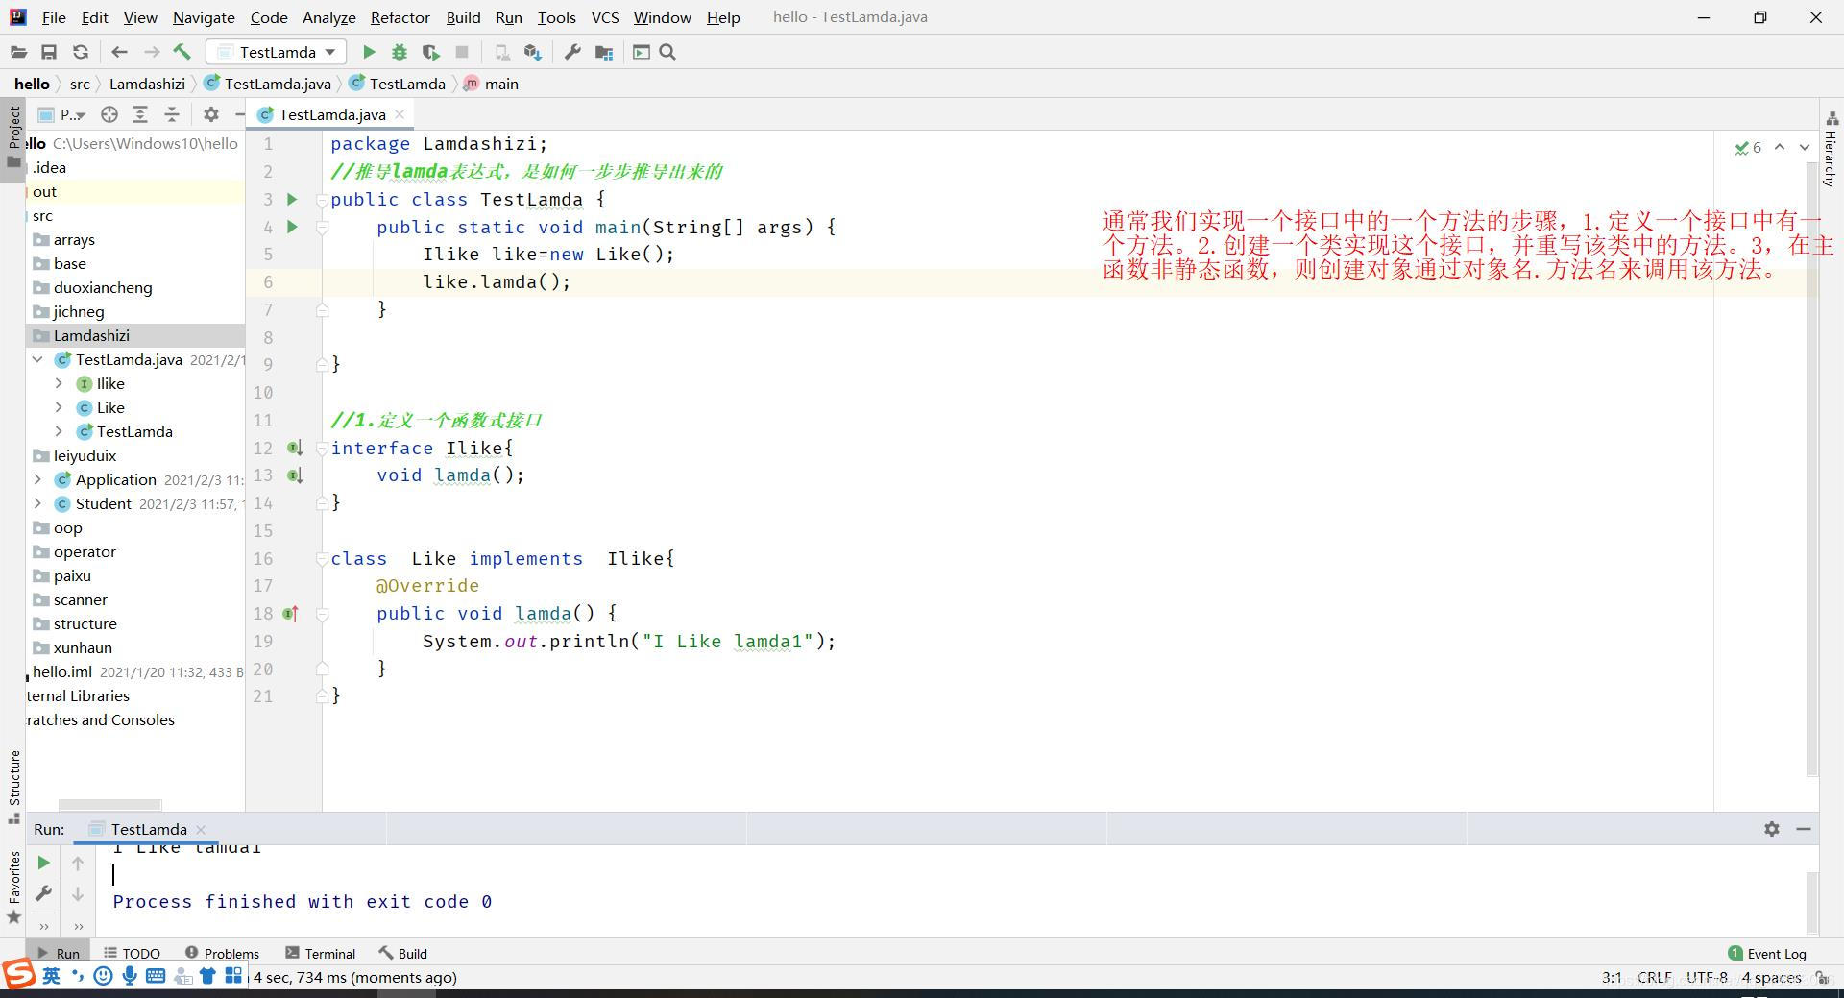Open Project Structure icon in toolbar
1844x998 pixels.
click(x=604, y=52)
